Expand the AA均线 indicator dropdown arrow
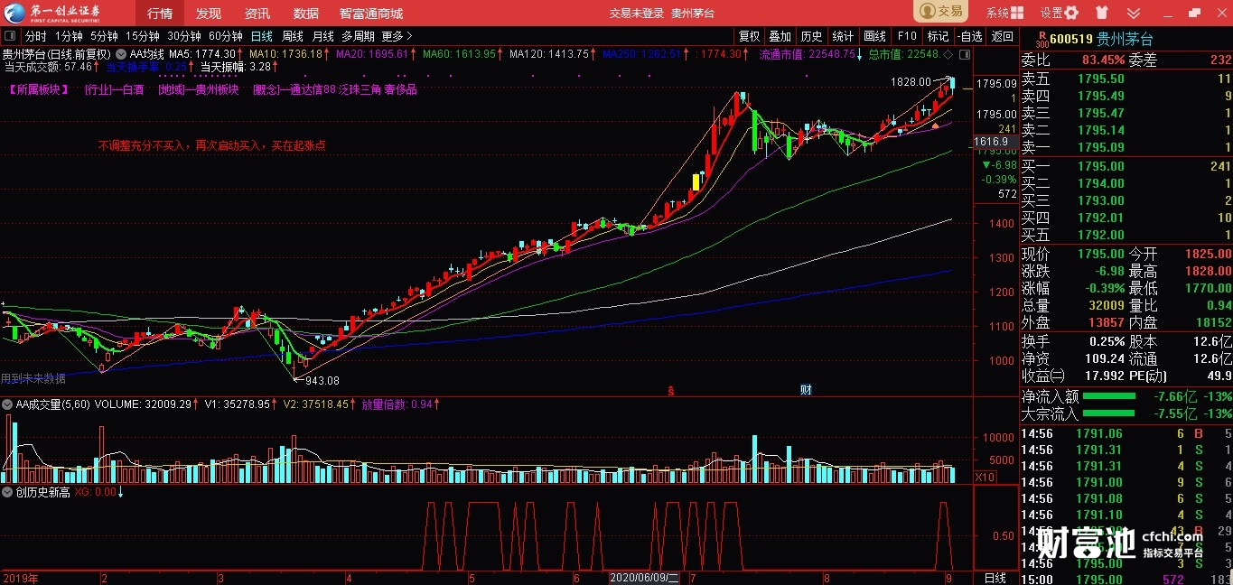 (122, 54)
